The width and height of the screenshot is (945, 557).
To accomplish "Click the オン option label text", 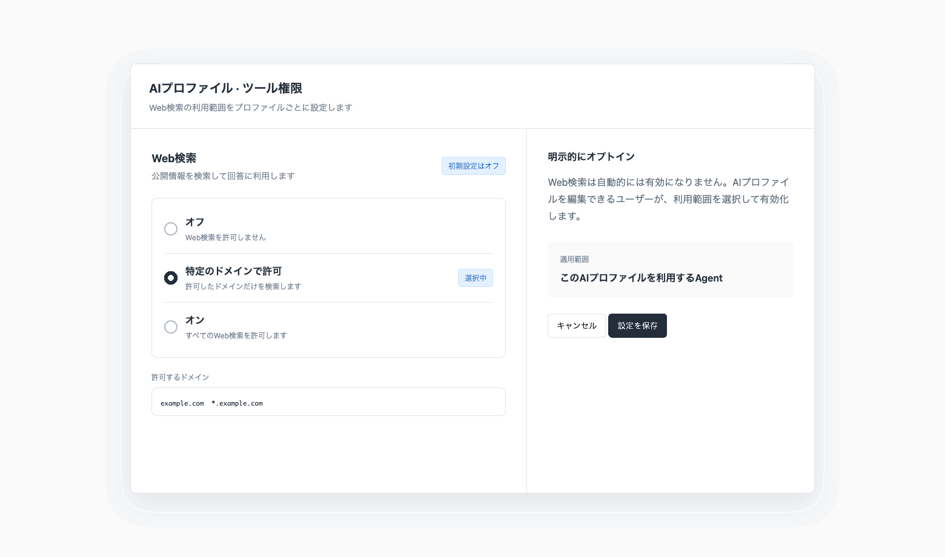I will point(195,320).
